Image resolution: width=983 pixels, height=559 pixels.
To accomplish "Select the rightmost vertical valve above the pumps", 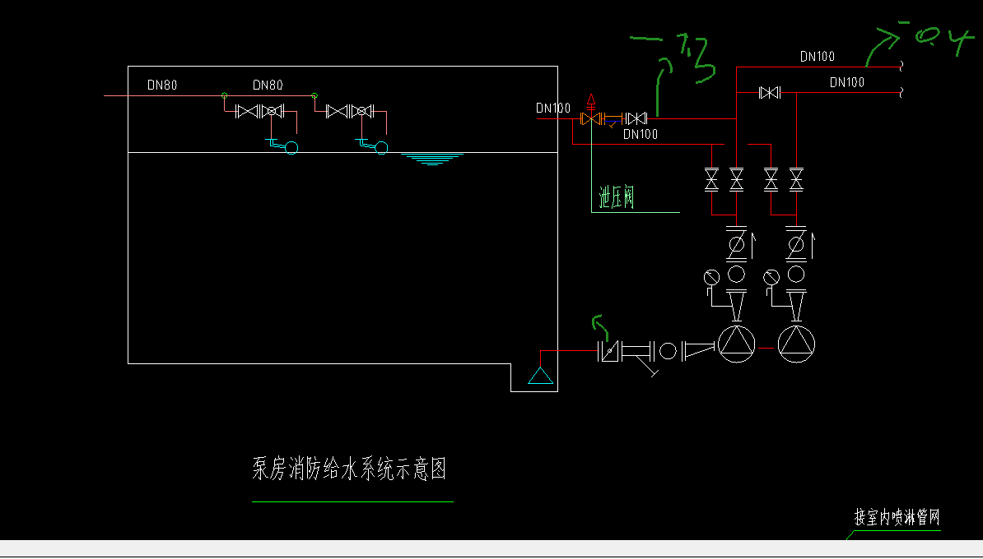I will click(796, 179).
